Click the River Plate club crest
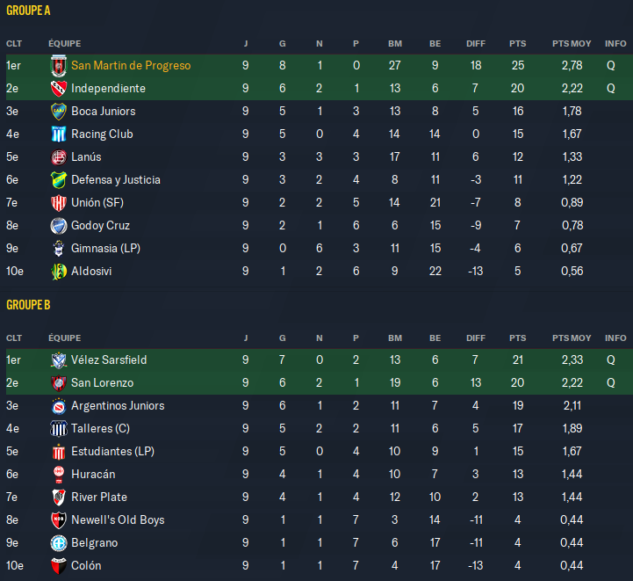633x581 pixels. [59, 497]
